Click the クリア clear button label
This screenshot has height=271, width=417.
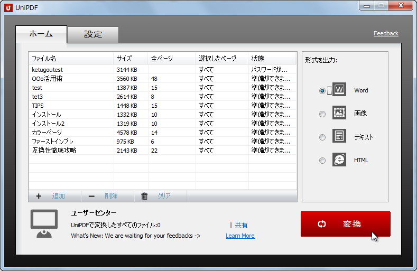click(x=164, y=196)
